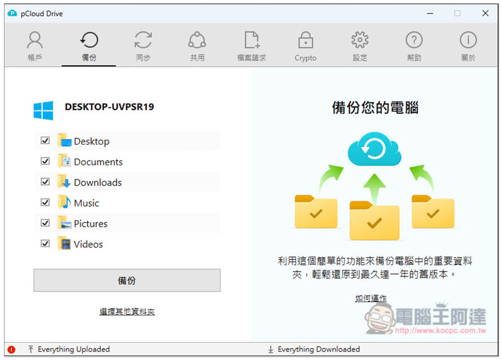This screenshot has width=502, height=360.
Task: Click the Downloads folder icon
Action: tap(64, 182)
